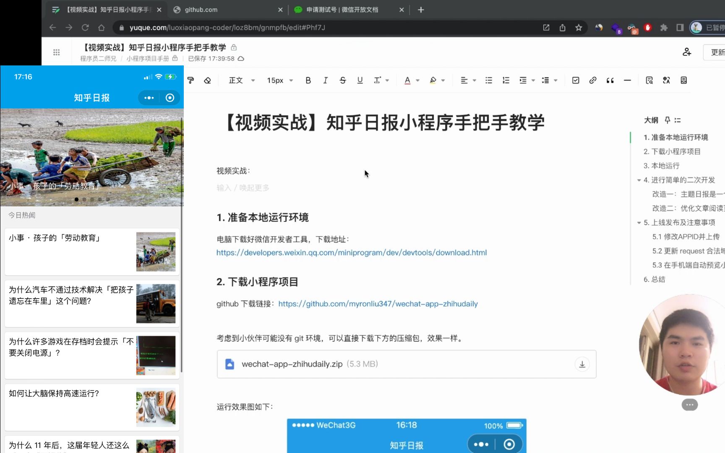Apply the highlight color marker

(433, 80)
